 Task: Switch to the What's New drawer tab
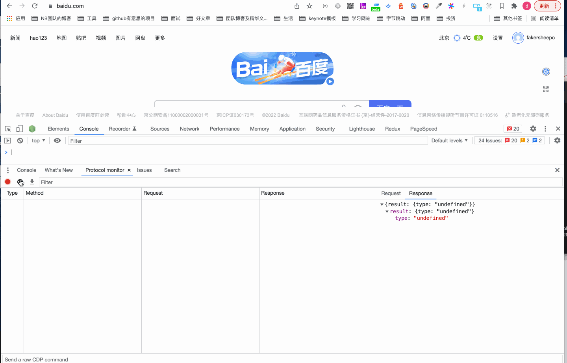[59, 170]
